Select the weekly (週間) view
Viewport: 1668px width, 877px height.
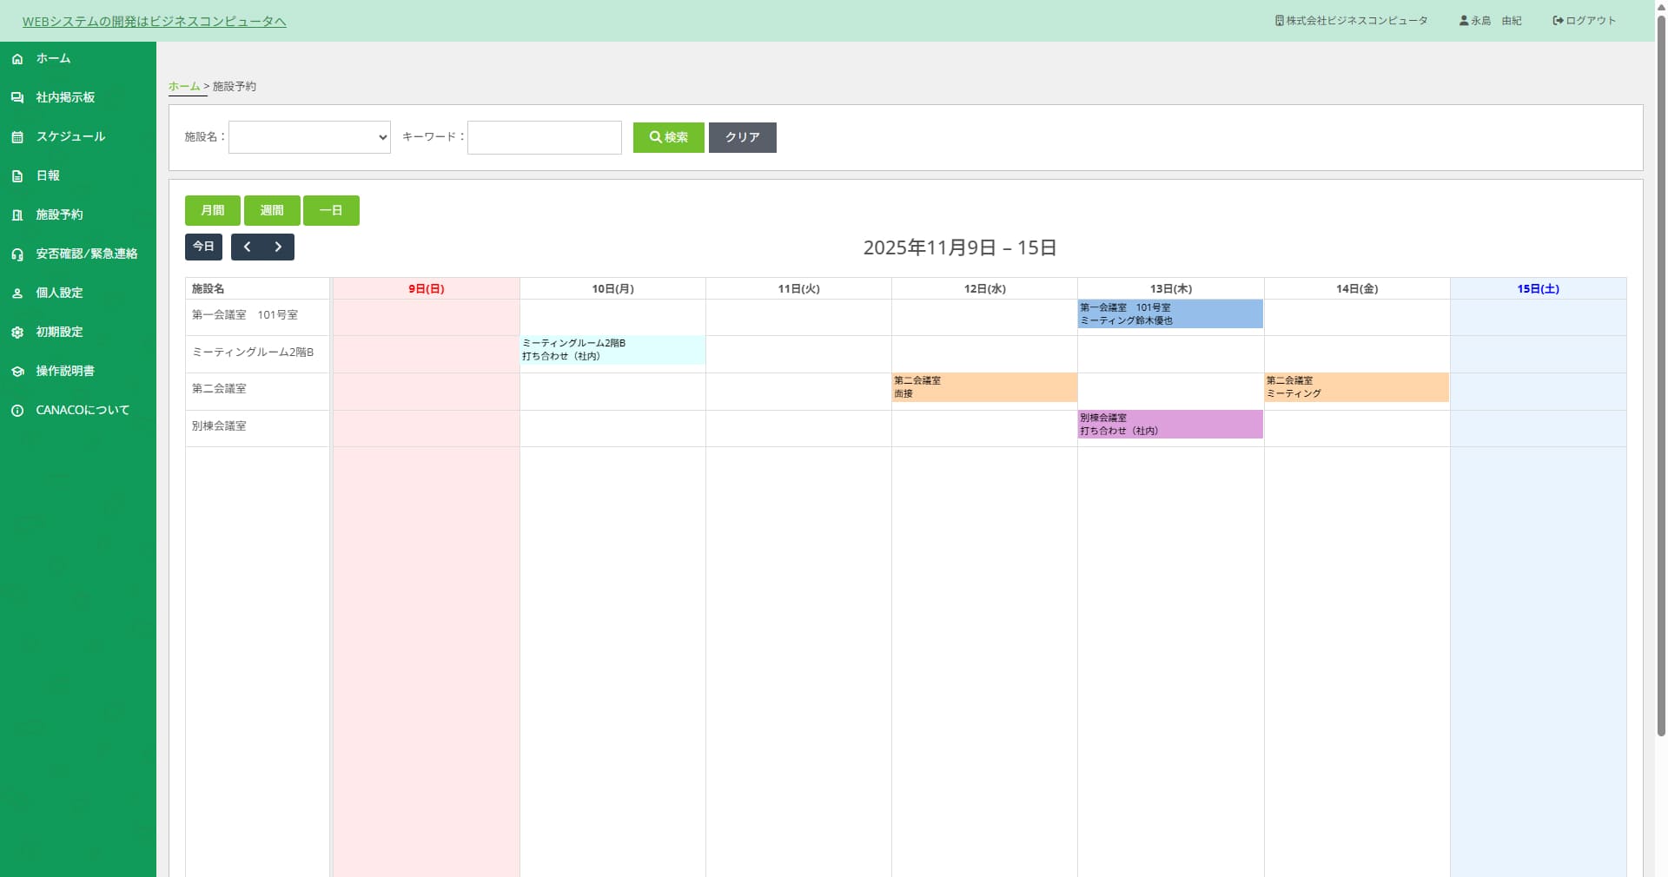tap(272, 211)
